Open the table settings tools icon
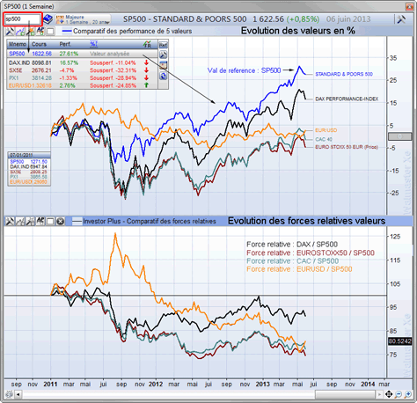417x403 pixels. pos(163,55)
